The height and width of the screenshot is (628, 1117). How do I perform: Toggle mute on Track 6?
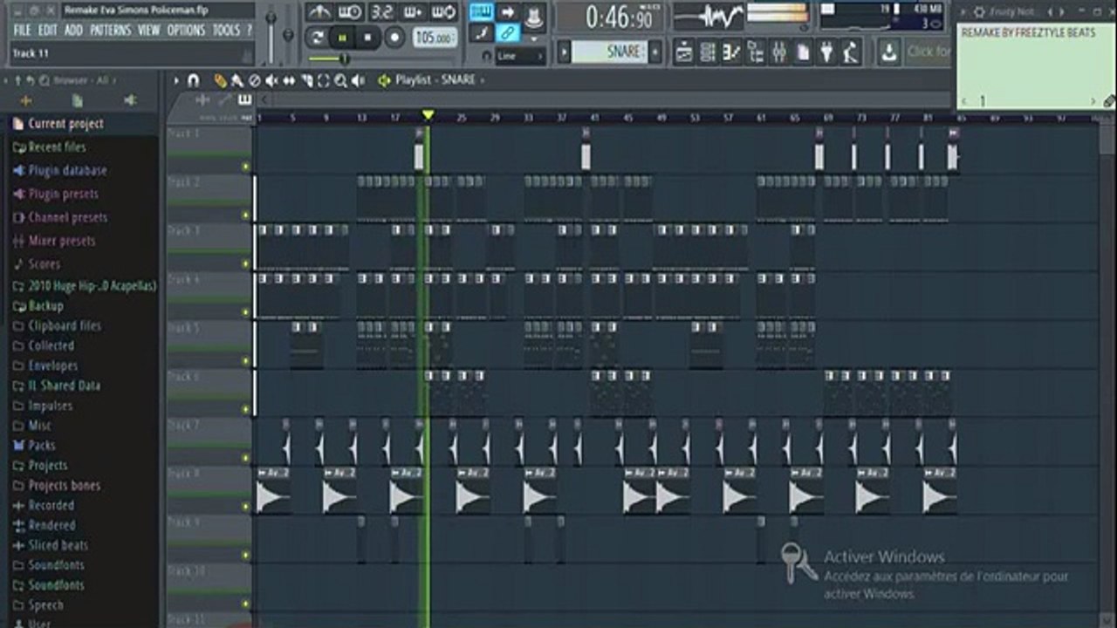point(246,409)
